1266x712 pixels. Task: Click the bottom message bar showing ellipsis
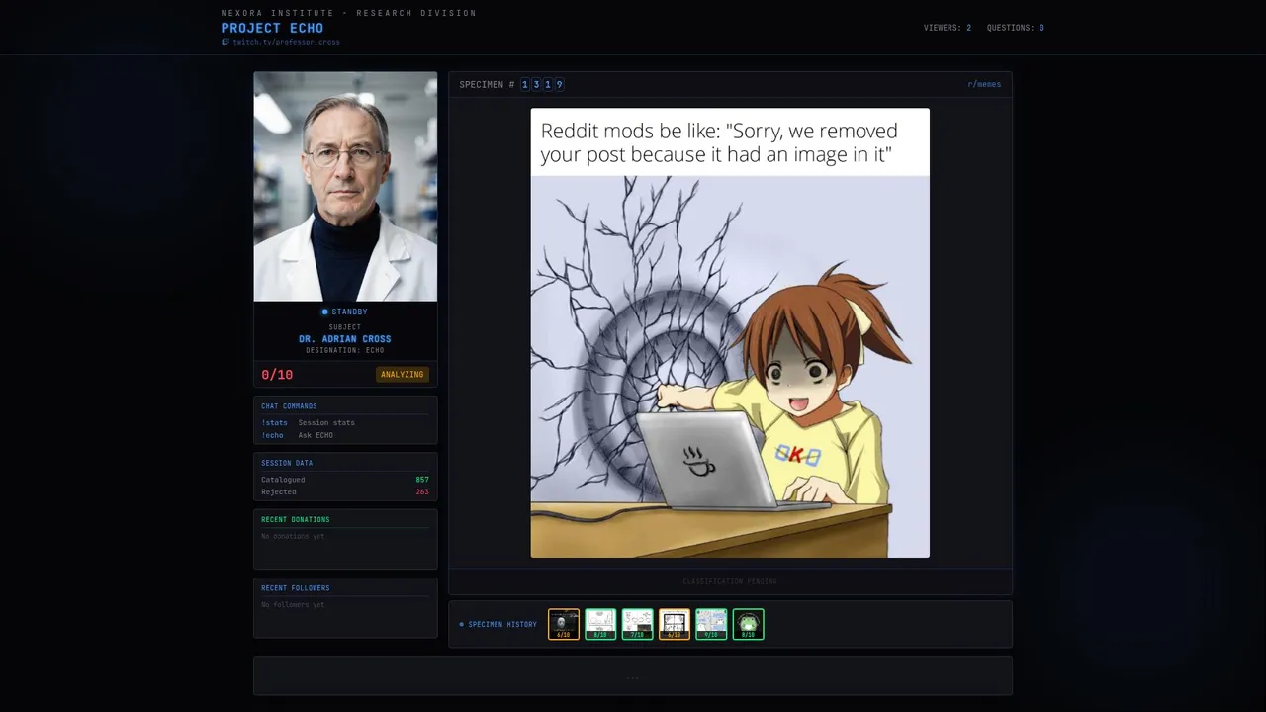(x=633, y=675)
